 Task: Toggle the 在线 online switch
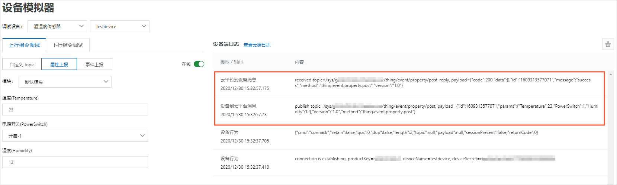[199, 64]
